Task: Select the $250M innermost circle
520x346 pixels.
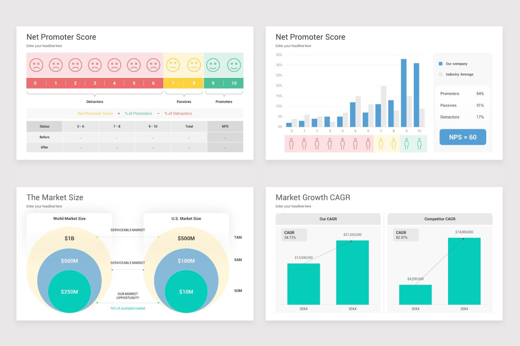Action: coord(69,292)
